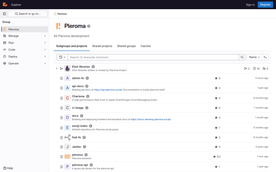Focus the Search (3 character minimum) field
Image resolution: width=276 pixels, height=172 pixels.
point(153,57)
